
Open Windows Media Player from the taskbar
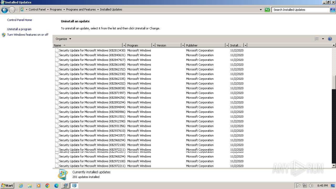39,186
